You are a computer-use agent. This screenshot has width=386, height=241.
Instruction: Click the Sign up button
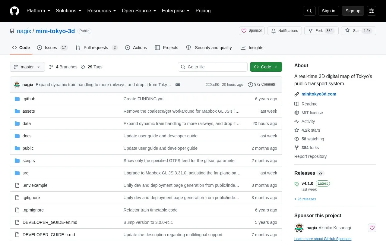click(x=353, y=11)
